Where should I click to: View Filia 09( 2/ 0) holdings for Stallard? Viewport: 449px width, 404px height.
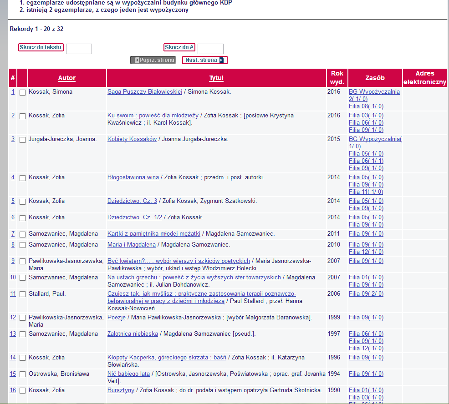point(366,294)
